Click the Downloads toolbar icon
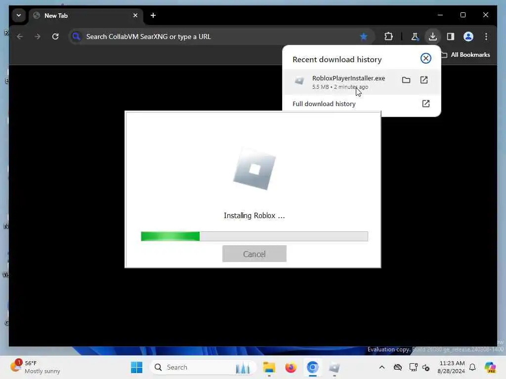Image resolution: width=506 pixels, height=379 pixels. click(433, 37)
